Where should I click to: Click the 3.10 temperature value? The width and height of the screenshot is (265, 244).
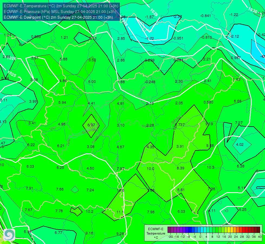(x=121, y=125)
